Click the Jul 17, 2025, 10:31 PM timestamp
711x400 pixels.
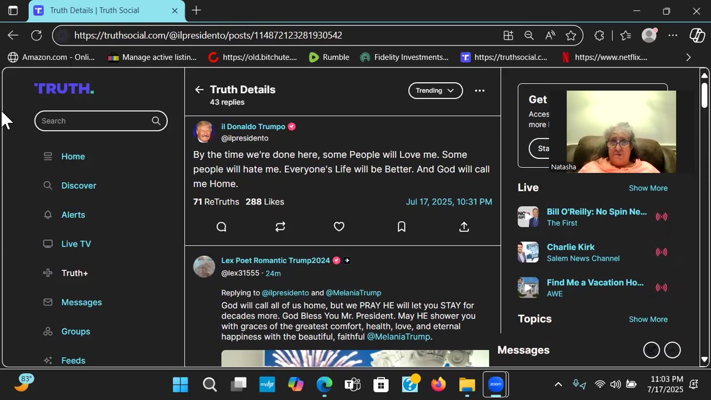point(449,202)
